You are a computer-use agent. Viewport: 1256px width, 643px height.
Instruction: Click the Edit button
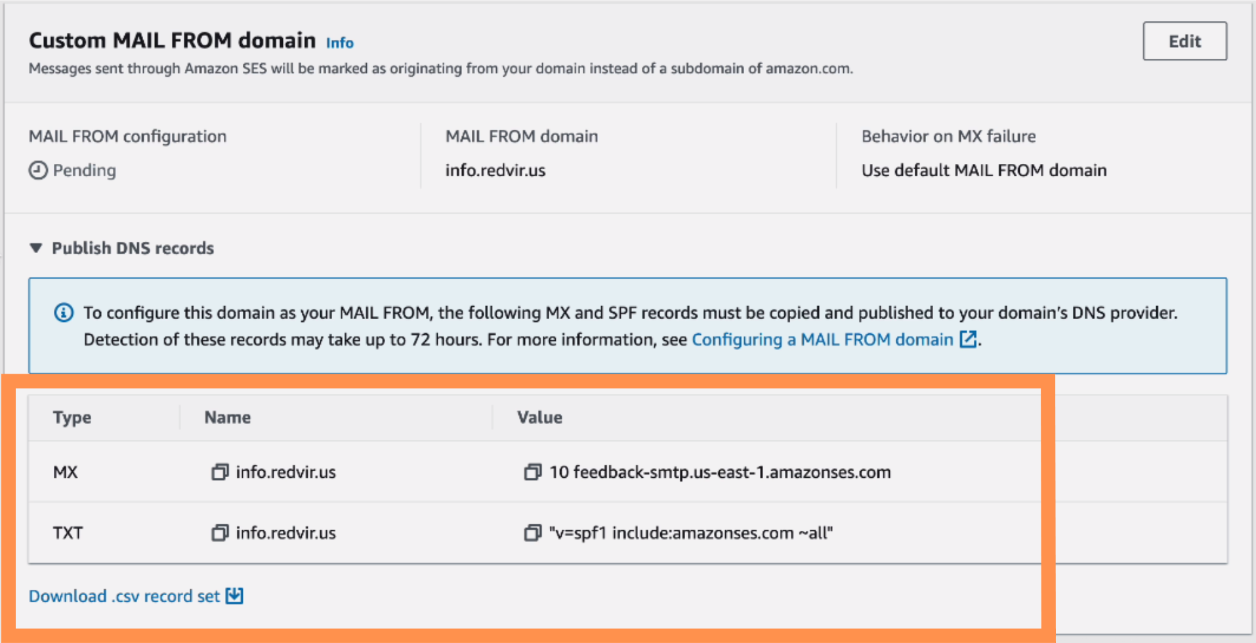click(x=1183, y=41)
